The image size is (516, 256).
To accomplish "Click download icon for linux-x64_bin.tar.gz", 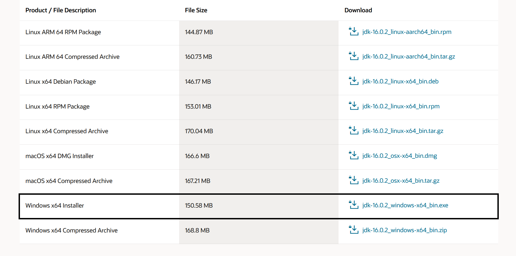I will [354, 130].
